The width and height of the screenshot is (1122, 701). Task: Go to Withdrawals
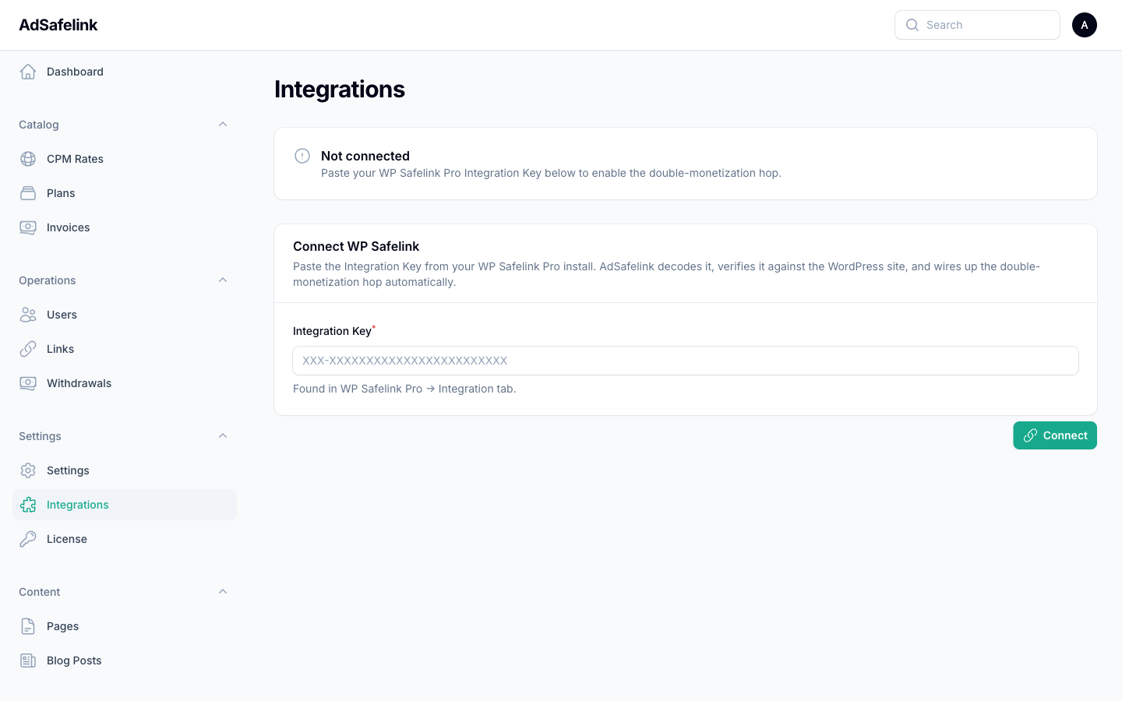pos(125,383)
